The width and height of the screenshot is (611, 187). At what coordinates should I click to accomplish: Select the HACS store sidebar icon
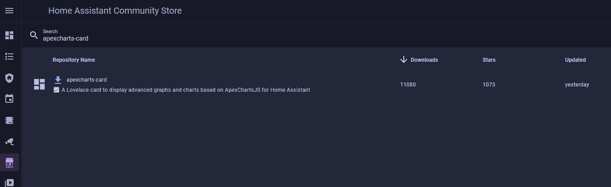9,163
